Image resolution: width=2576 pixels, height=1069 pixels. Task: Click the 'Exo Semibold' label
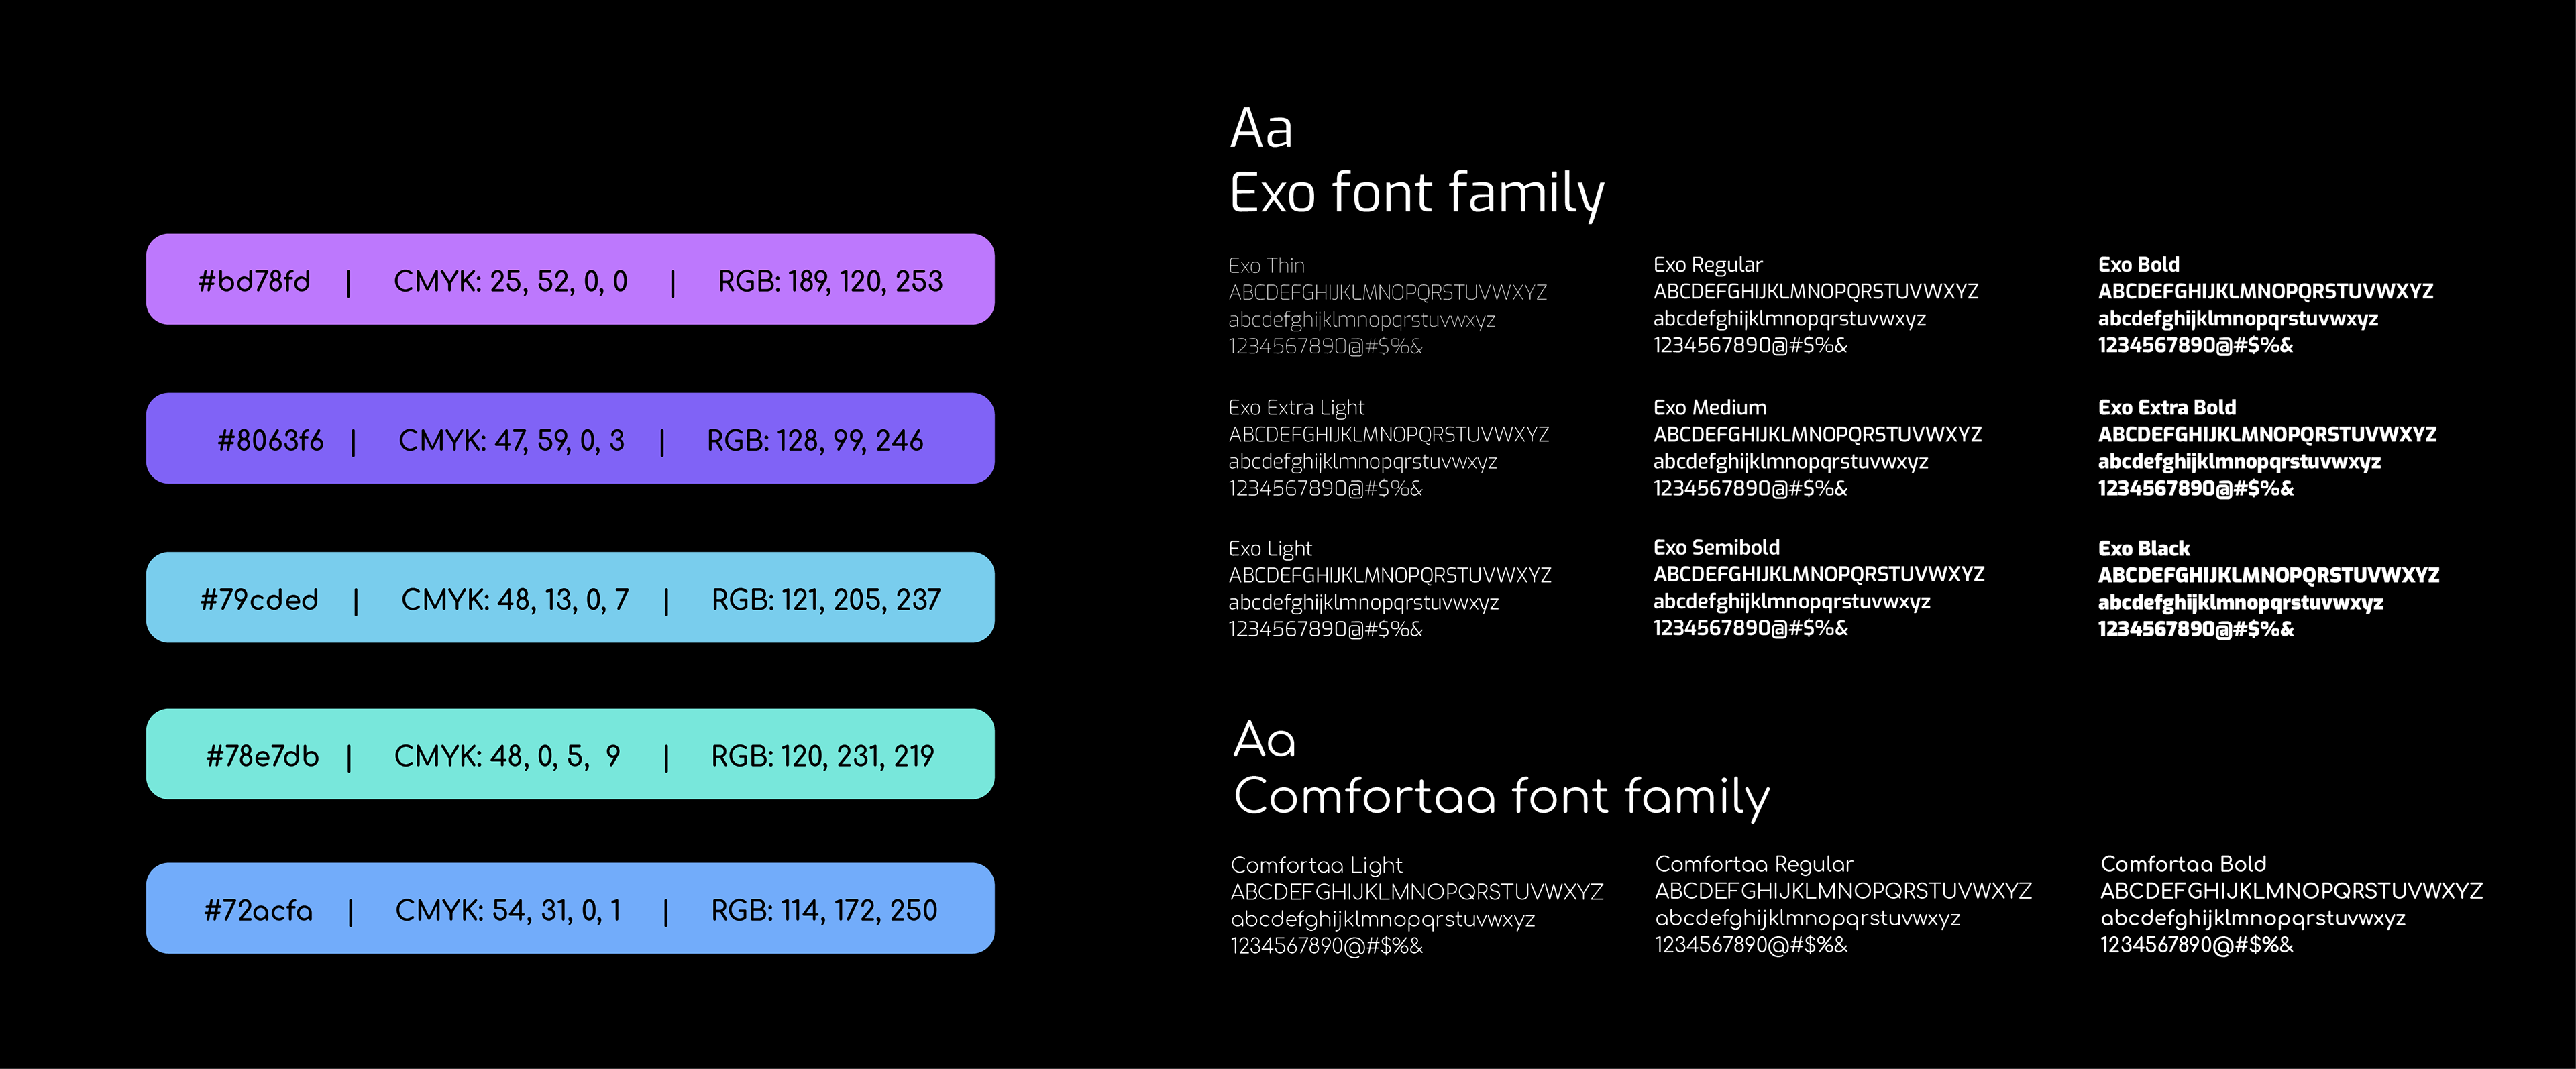pos(1716,548)
